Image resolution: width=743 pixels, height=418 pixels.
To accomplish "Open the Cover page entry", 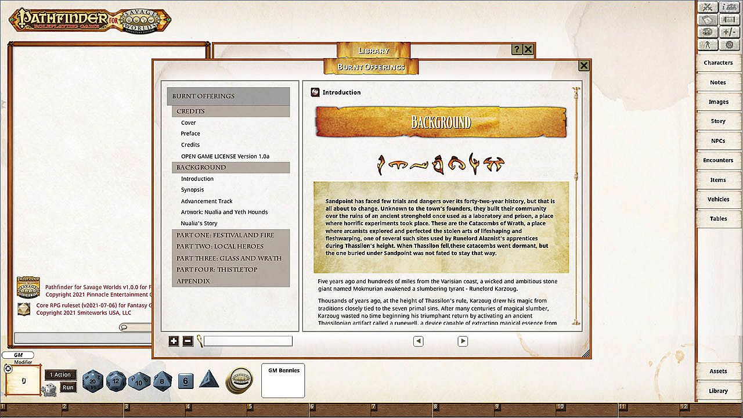I will [x=188, y=122].
